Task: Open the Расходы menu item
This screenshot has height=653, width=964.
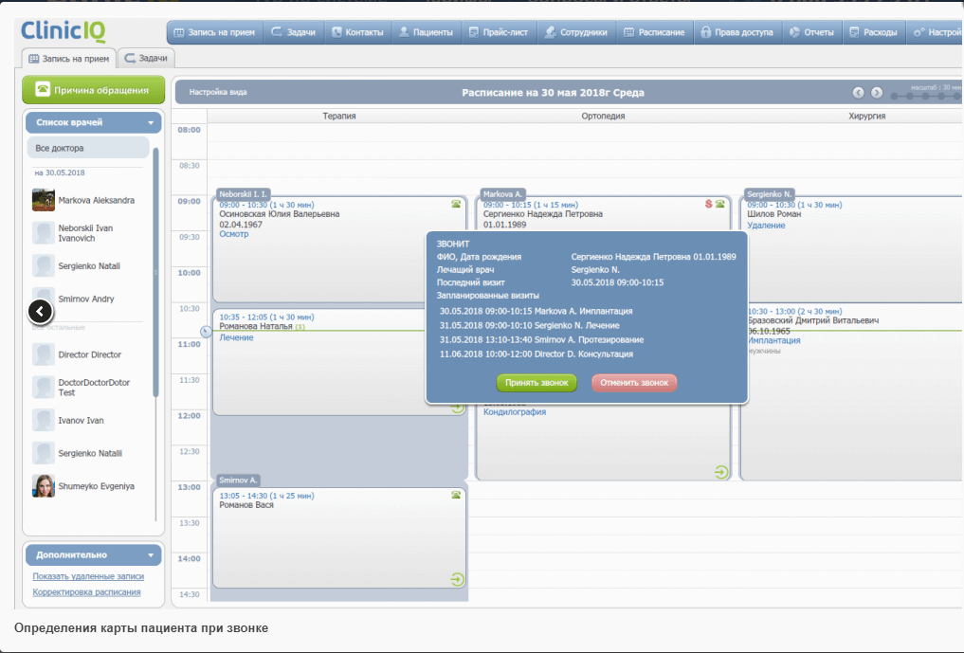Action: point(874,32)
